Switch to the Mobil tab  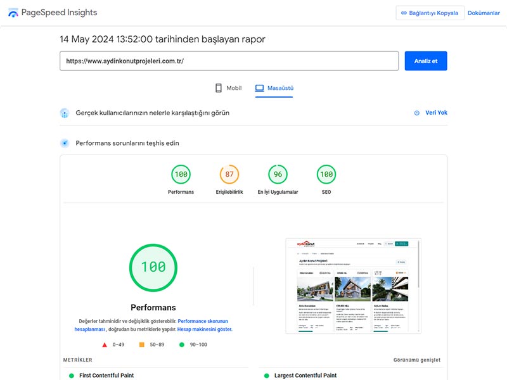pos(228,88)
